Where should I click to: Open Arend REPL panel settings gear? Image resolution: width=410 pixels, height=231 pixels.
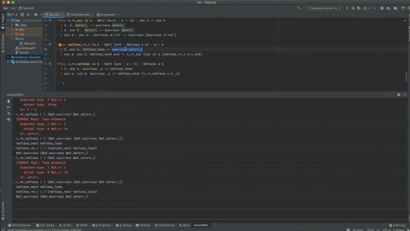(x=398, y=95)
